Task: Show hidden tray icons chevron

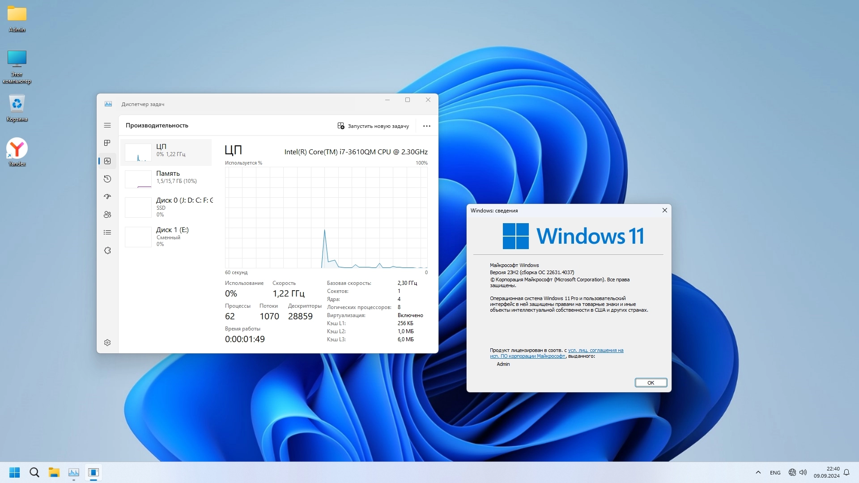Action: click(x=758, y=472)
